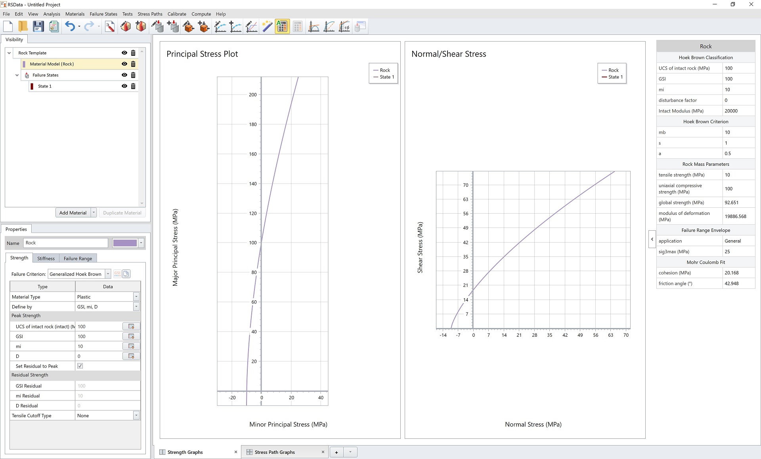761x459 pixels.
Task: Toggle visibility of State 1 failure state
Action: (124, 86)
